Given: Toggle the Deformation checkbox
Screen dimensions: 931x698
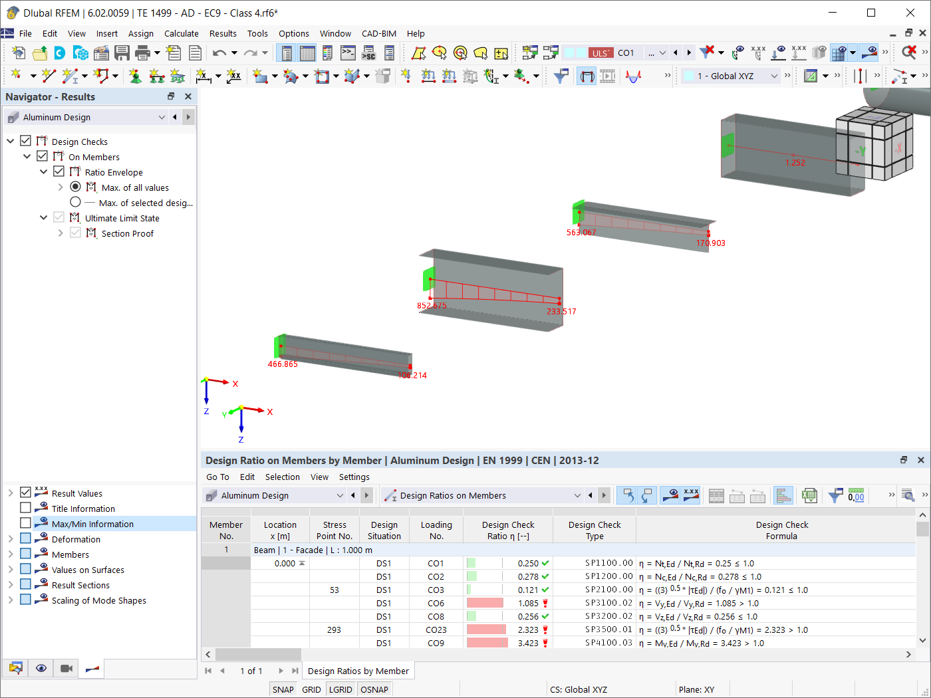Looking at the screenshot, I should (26, 538).
